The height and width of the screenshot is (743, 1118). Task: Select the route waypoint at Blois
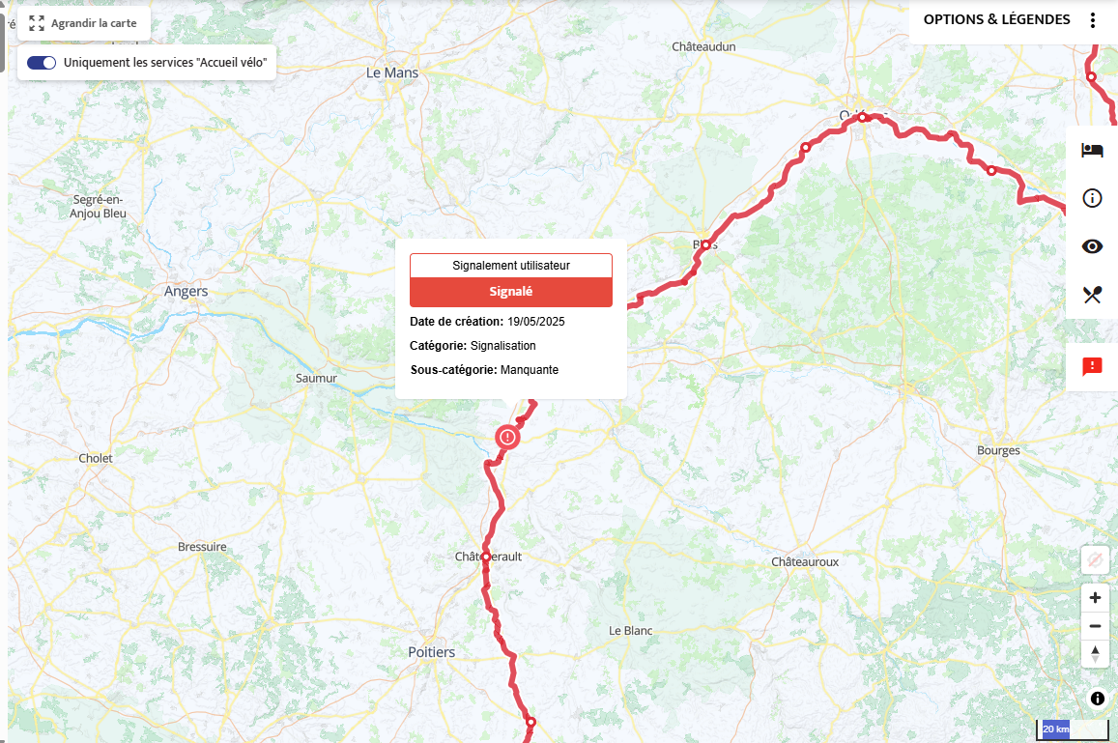[x=705, y=244]
